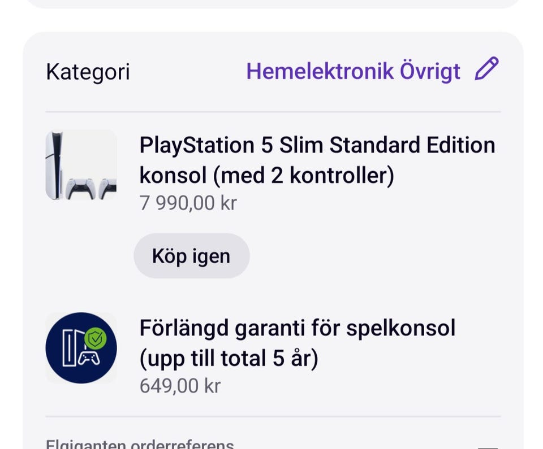Tap the green shield checkmark badge
This screenshot has height=449, width=543.
(96, 338)
